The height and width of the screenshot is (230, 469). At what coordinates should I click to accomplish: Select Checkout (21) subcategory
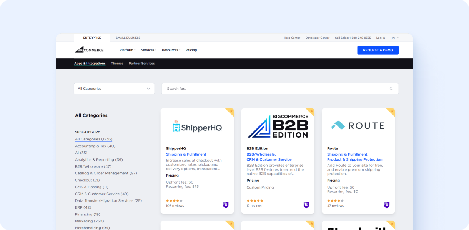87,180
